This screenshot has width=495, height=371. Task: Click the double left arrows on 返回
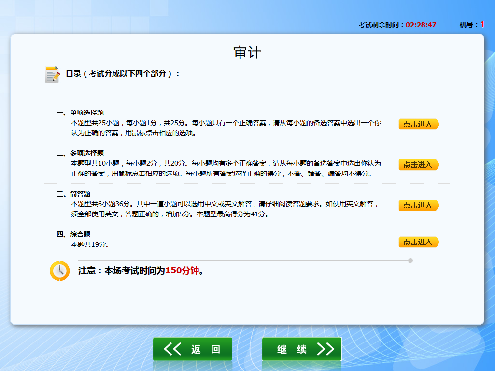click(172, 349)
